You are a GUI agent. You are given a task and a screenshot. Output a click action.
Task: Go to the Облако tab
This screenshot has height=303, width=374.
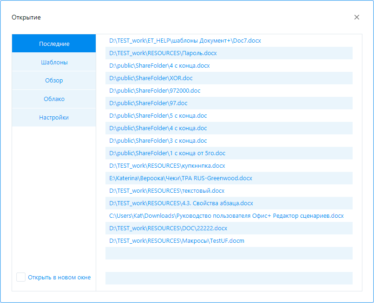(x=54, y=99)
